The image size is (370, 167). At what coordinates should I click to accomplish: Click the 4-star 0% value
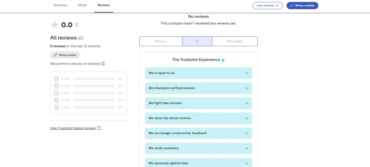click(121, 86)
